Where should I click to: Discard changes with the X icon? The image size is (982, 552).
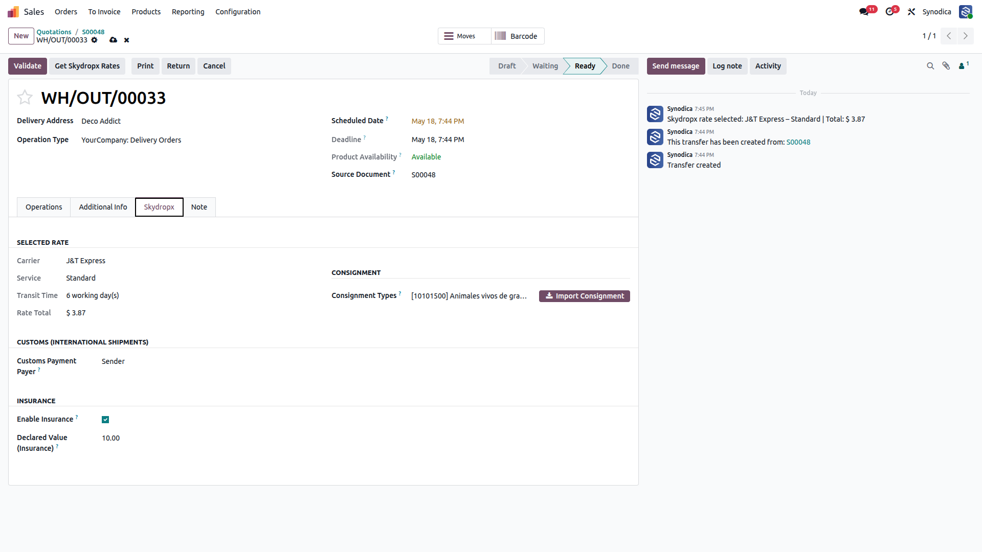point(127,40)
